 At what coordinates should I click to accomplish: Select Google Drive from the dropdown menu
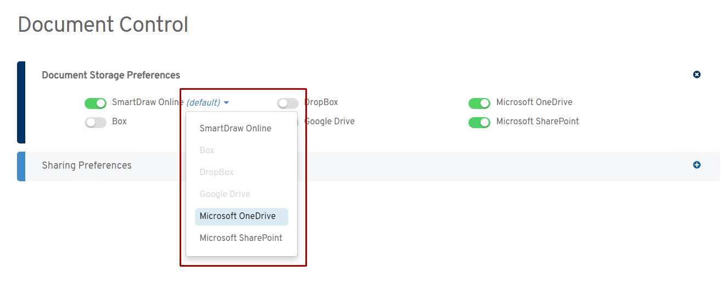225,194
